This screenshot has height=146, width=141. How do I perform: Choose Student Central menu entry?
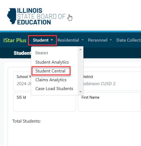pyautogui.click(x=50, y=71)
